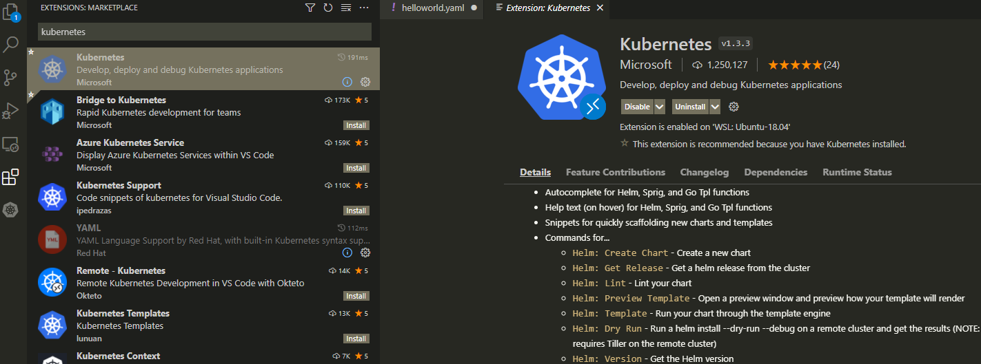Click the Helm: Version command text
This screenshot has height=364, width=981.
pos(607,358)
